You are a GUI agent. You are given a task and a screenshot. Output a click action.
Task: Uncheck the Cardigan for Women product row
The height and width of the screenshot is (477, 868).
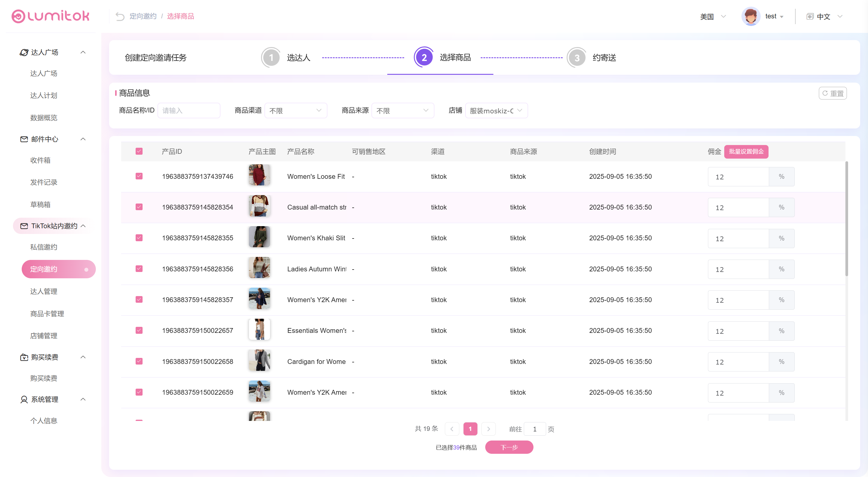tap(139, 361)
